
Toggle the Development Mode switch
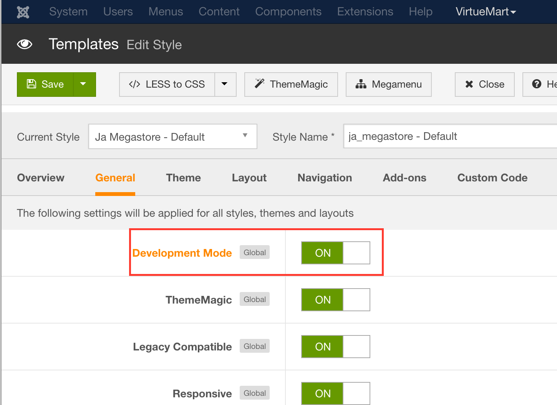point(336,253)
